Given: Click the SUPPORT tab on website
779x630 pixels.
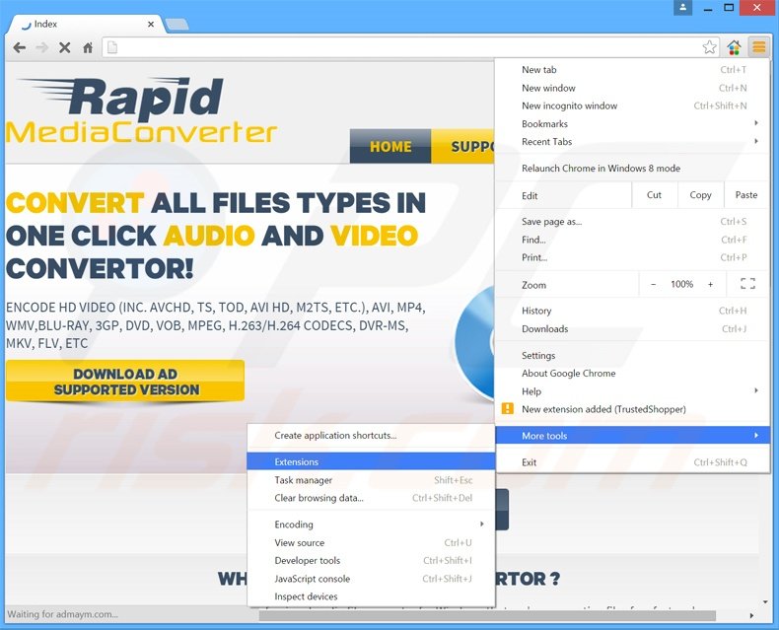Looking at the screenshot, I should [x=462, y=146].
